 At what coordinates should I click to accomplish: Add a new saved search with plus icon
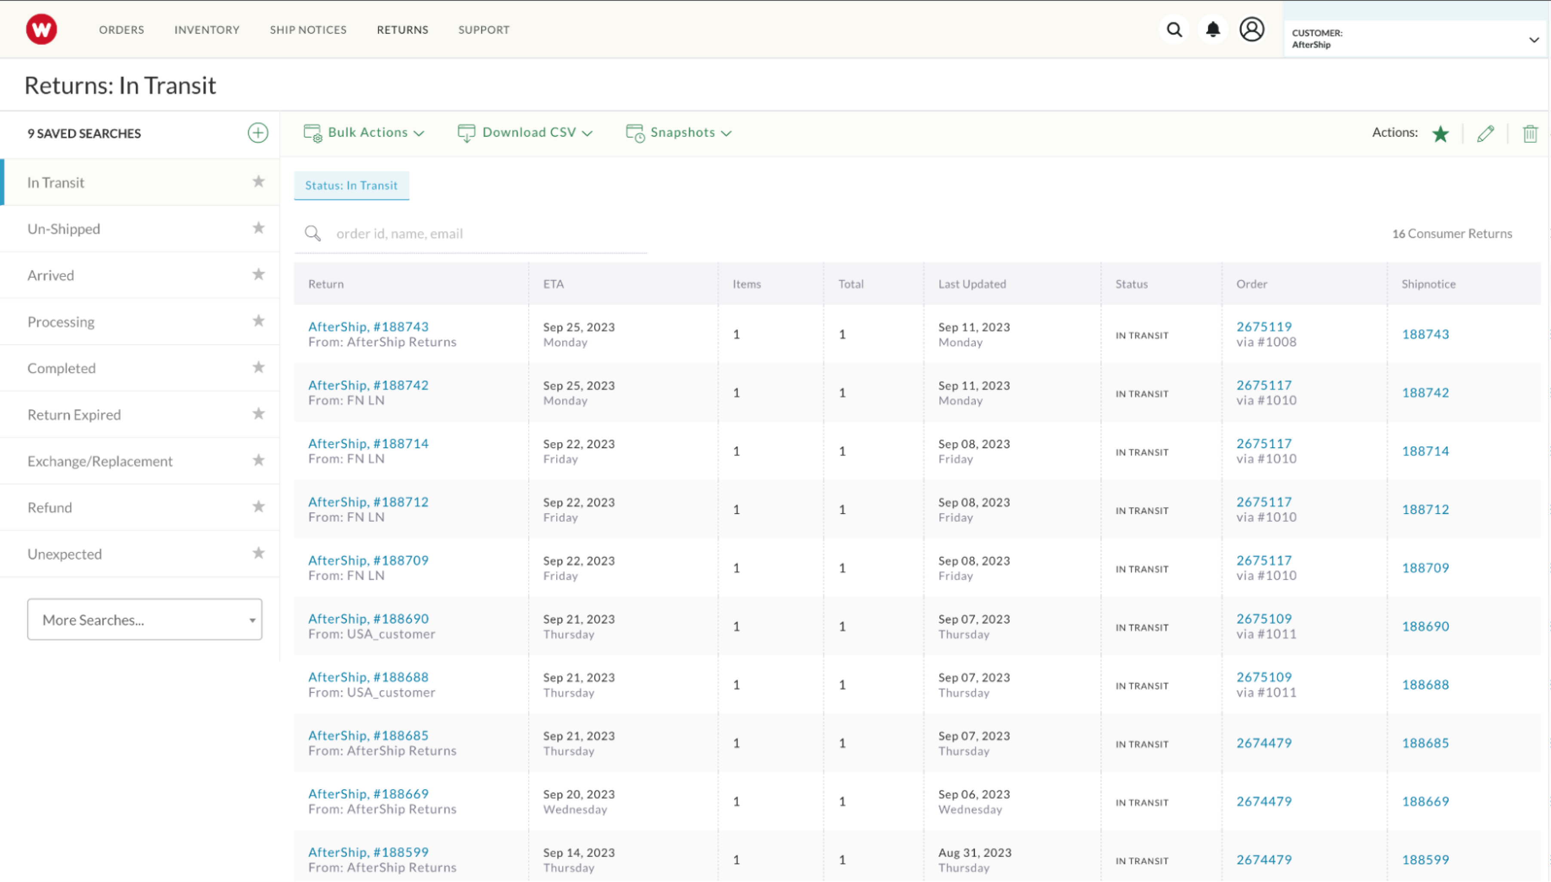click(x=258, y=133)
